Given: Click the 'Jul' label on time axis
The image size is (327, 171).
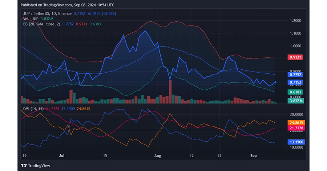Looking at the screenshot, I should click(61, 156).
